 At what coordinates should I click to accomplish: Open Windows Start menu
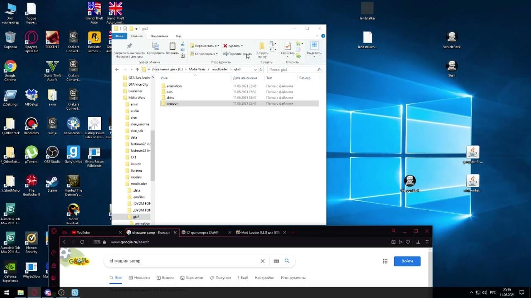click(7, 293)
